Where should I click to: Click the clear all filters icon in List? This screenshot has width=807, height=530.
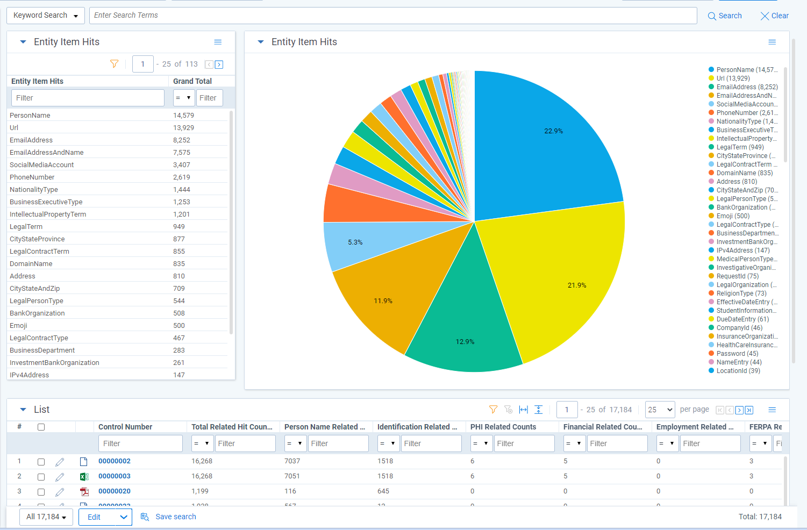pyautogui.click(x=508, y=410)
